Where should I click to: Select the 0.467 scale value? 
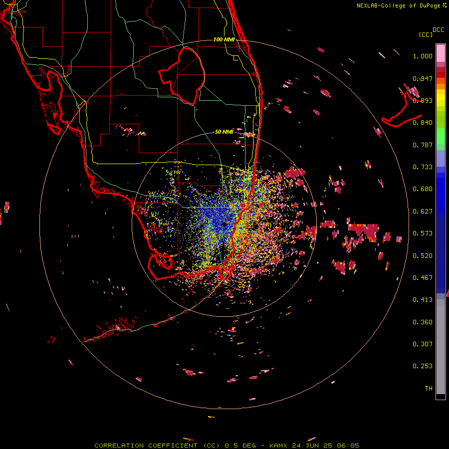[x=423, y=278]
